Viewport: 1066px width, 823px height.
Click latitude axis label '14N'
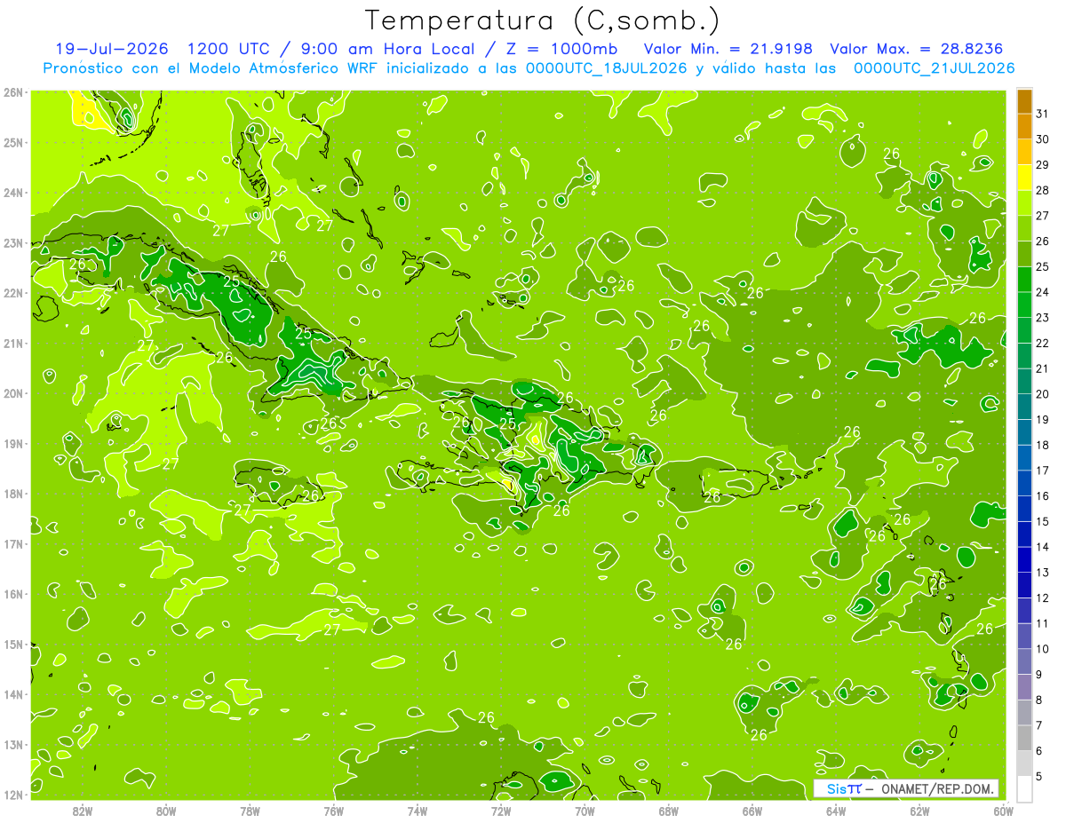[x=14, y=694]
